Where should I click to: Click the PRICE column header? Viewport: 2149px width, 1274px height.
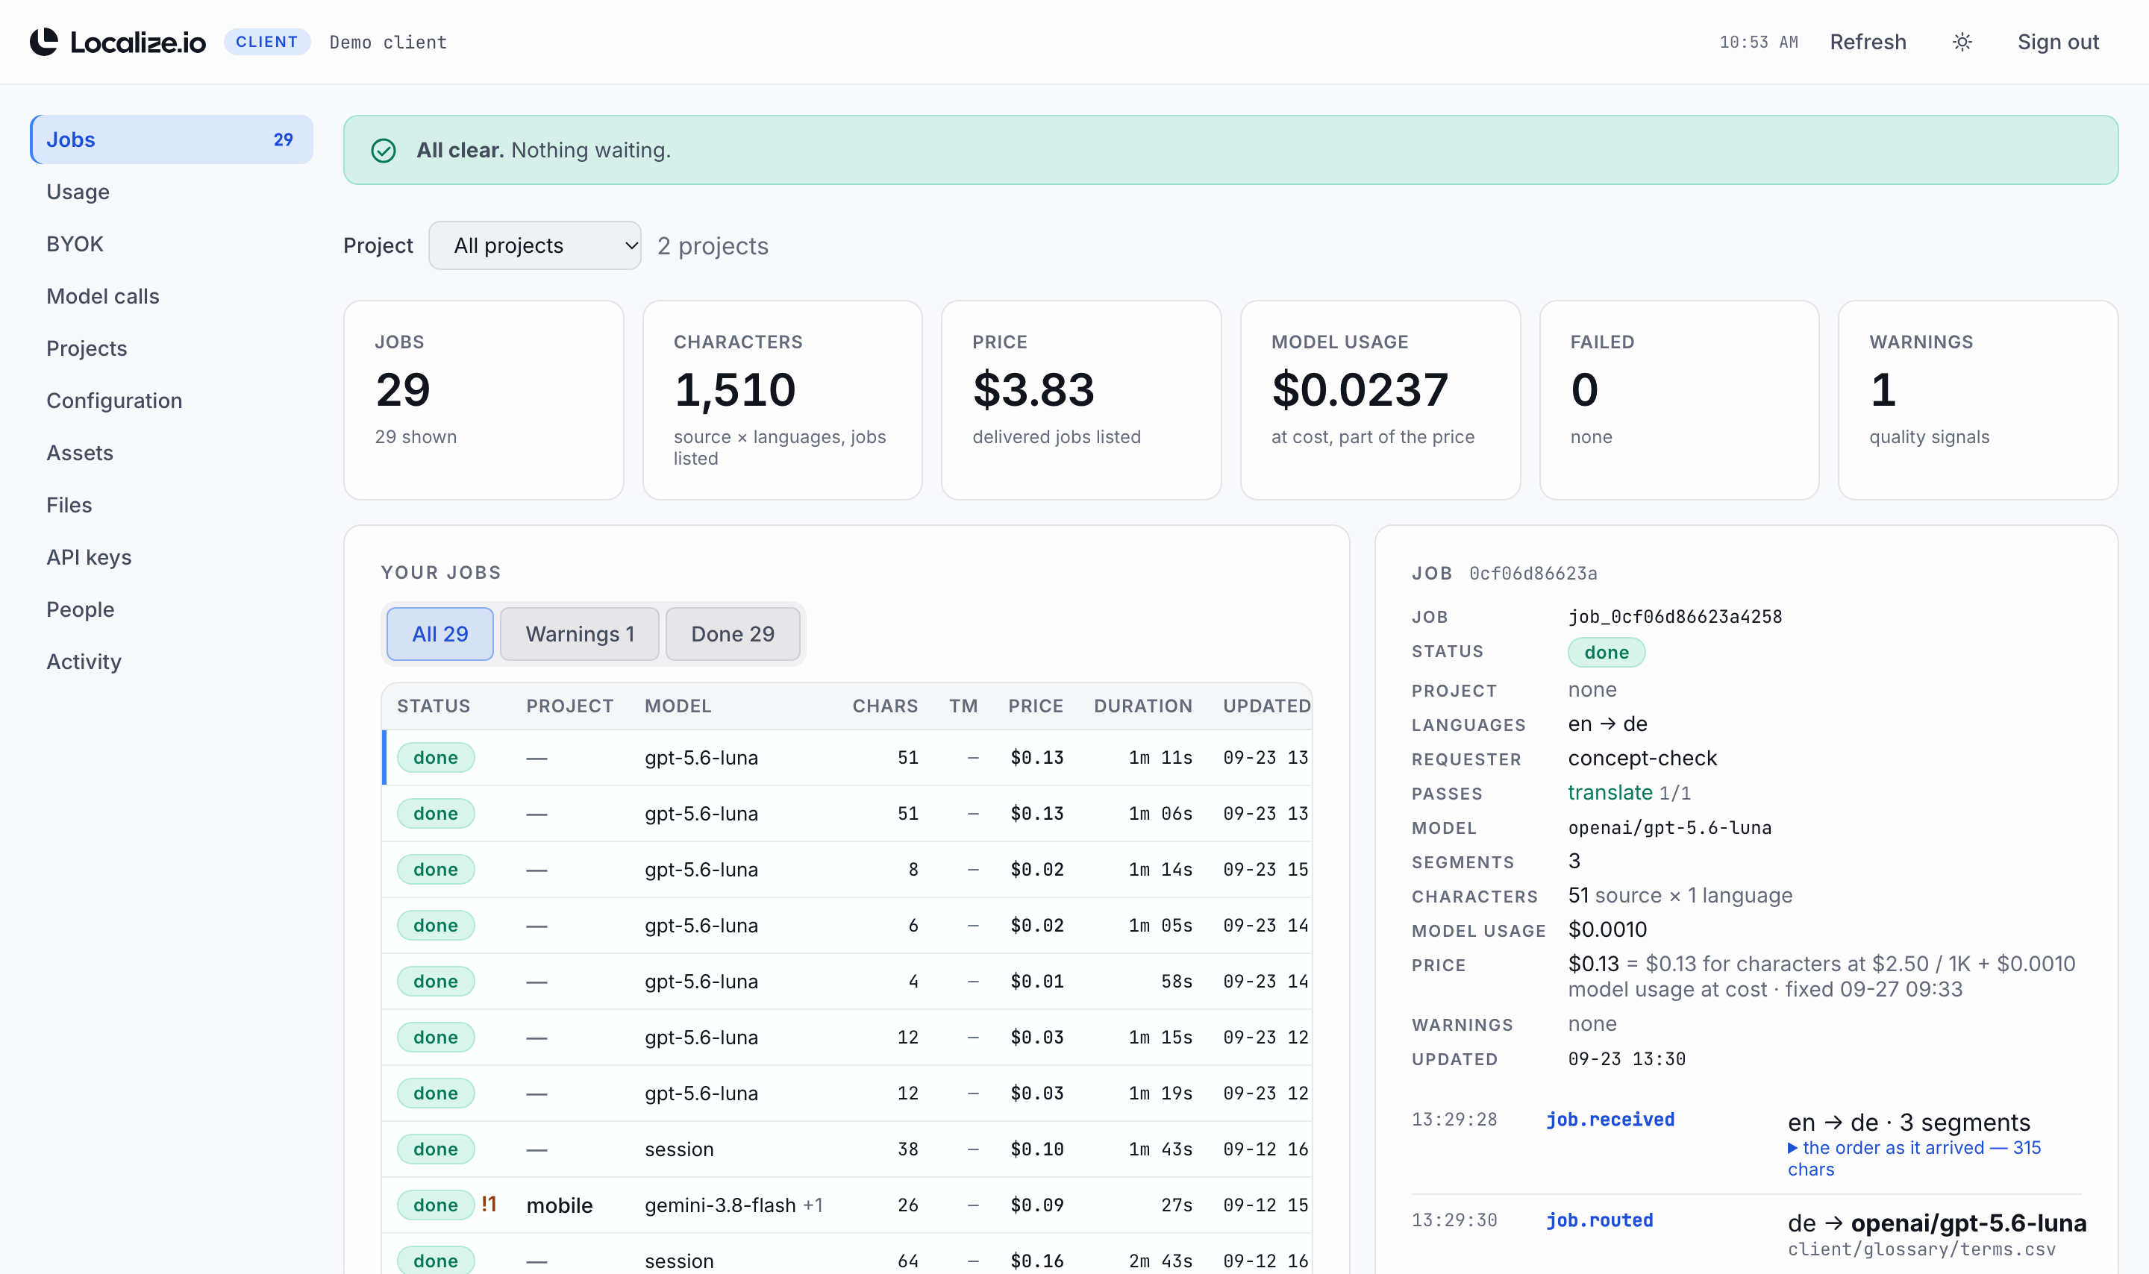[x=1036, y=706]
